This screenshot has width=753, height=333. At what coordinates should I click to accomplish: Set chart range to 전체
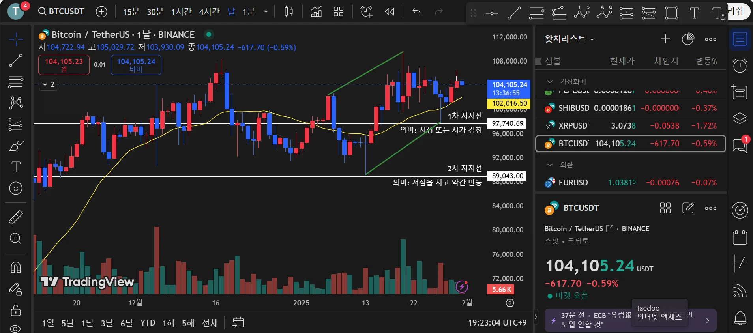(x=210, y=323)
